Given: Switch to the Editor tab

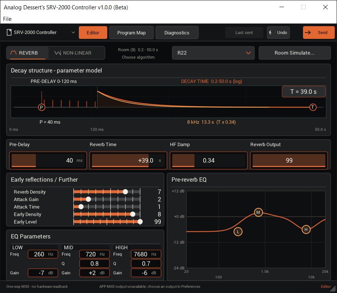Looking at the screenshot, I should point(93,33).
